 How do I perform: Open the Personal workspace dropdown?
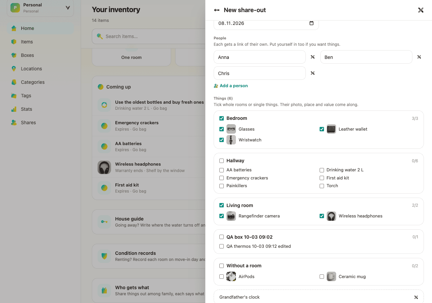(40, 8)
